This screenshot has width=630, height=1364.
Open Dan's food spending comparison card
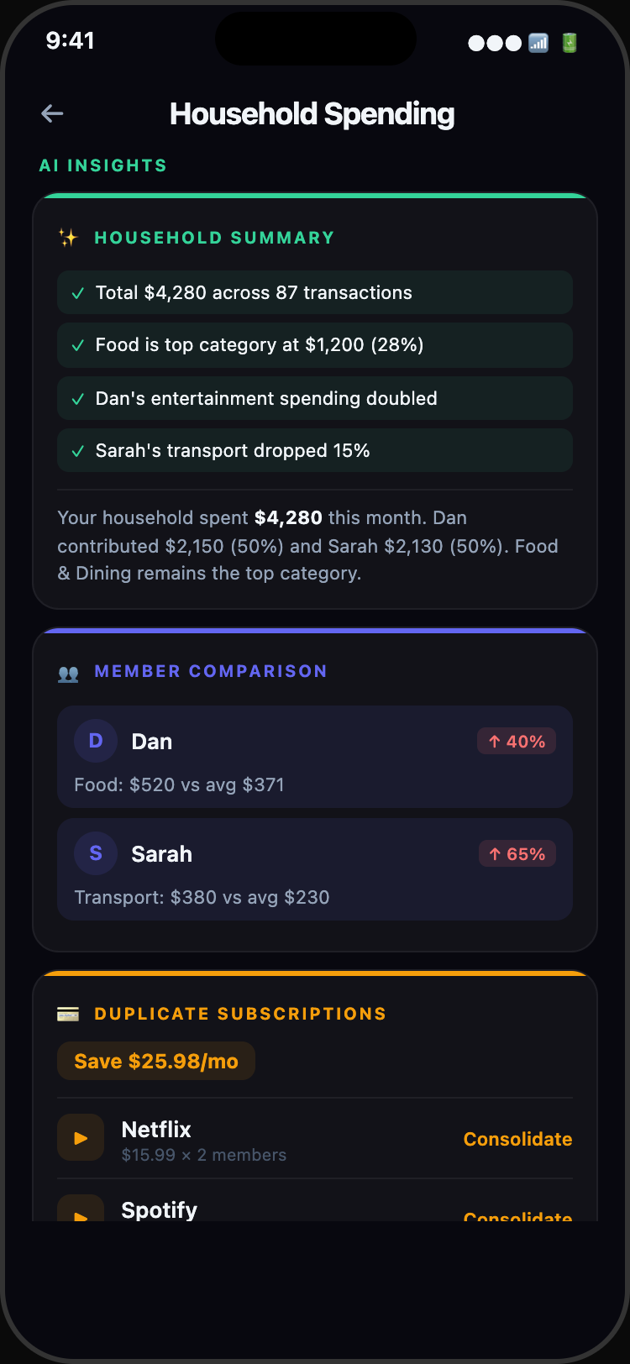[314, 758]
